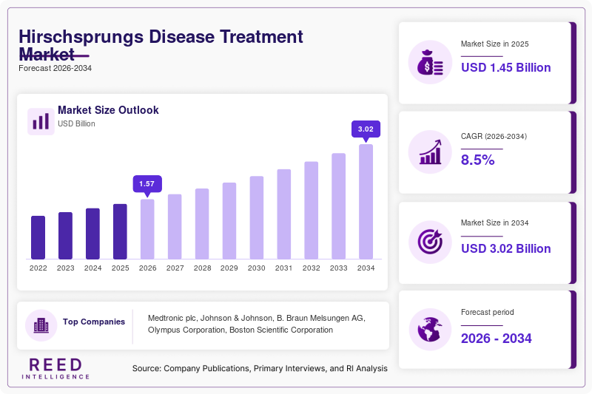This screenshot has width=592, height=394.
Task: Select the 2032 bar in chart
Action: pyautogui.click(x=311, y=211)
